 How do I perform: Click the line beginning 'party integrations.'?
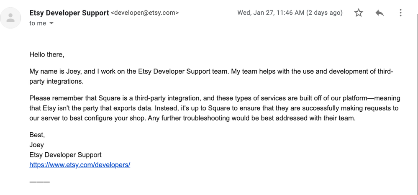click(x=56, y=82)
